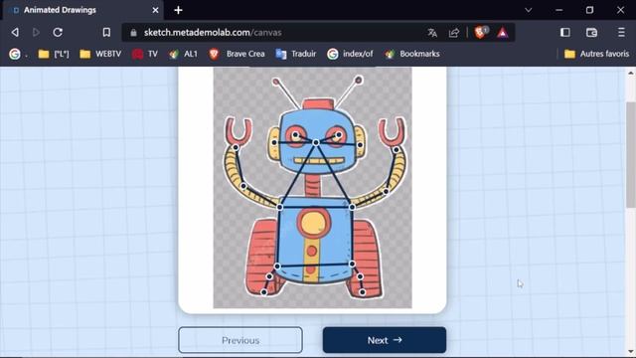The width and height of the screenshot is (636, 358).
Task: Select the left hip joint point
Action: click(x=277, y=267)
